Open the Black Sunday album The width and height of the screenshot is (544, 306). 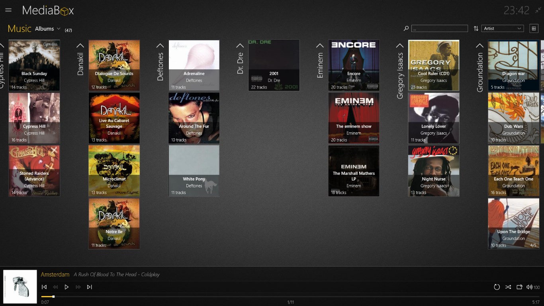34,65
